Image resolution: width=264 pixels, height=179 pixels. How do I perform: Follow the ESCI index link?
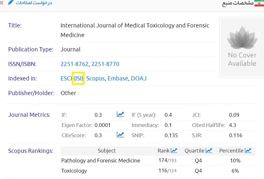pos(66,78)
